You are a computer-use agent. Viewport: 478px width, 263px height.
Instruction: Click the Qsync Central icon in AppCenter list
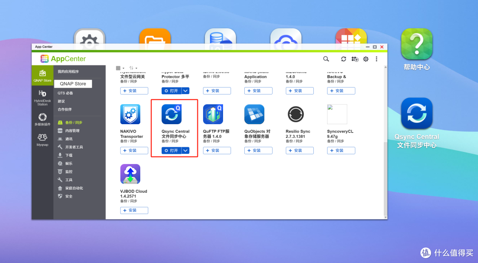[172, 114]
